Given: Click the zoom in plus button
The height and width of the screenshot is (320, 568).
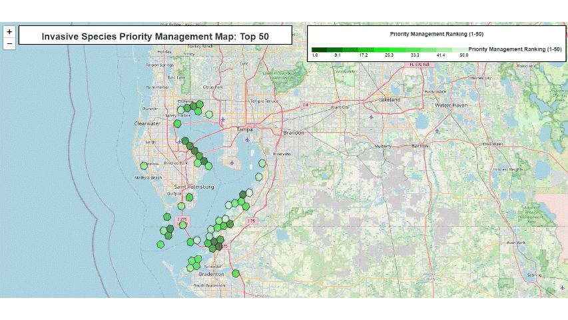Looking at the screenshot, I should coord(9,31).
